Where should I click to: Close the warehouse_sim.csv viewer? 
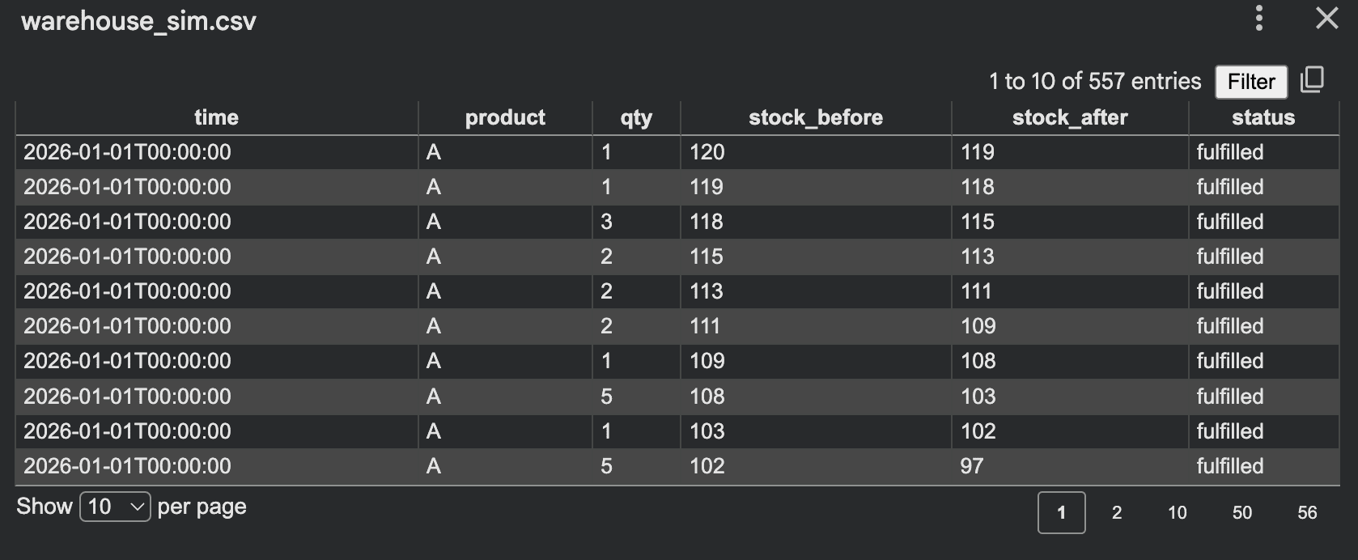pos(1326,18)
